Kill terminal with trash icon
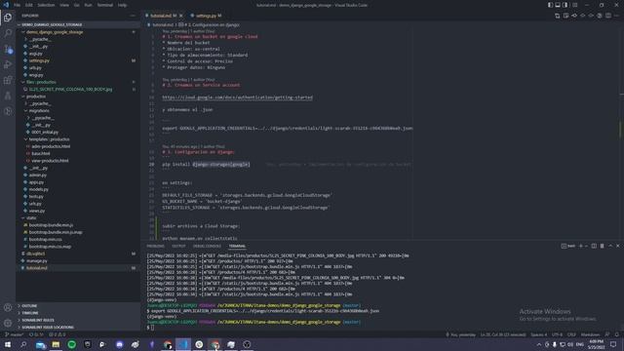 pos(602,246)
